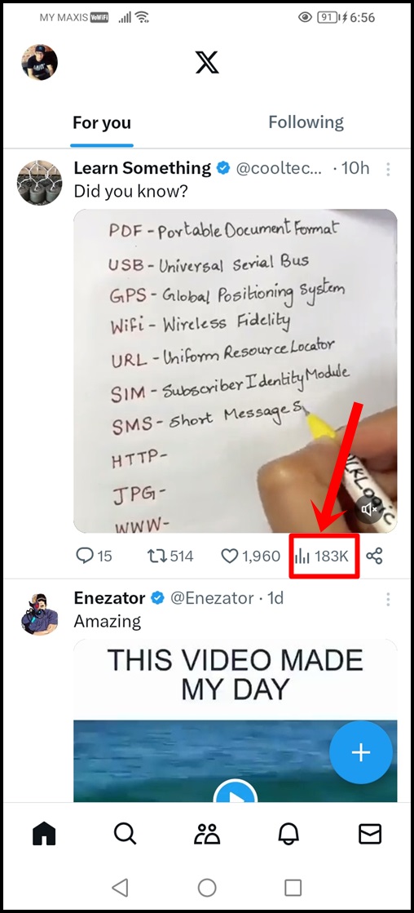Share the Learn Something tweet
This screenshot has height=913, width=414.
[374, 556]
